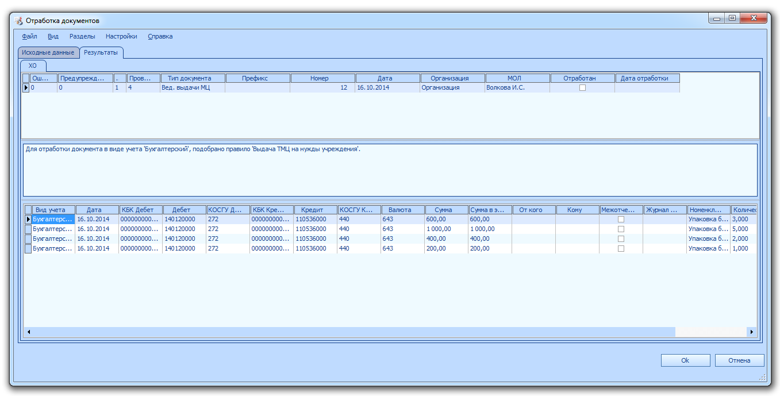The image size is (780, 396).
Task: Click the Дебет column header
Action: tap(185, 210)
